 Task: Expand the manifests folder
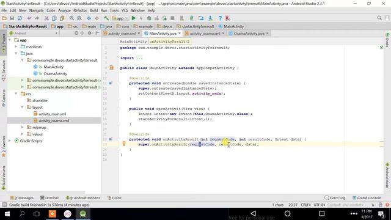[16, 46]
